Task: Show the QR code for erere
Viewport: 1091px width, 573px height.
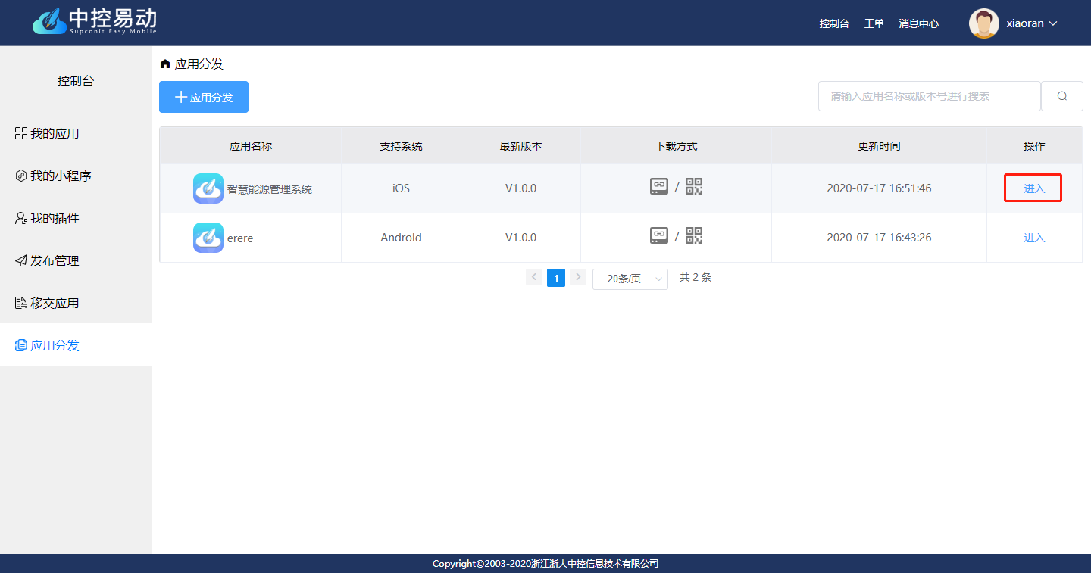Action: (x=694, y=235)
